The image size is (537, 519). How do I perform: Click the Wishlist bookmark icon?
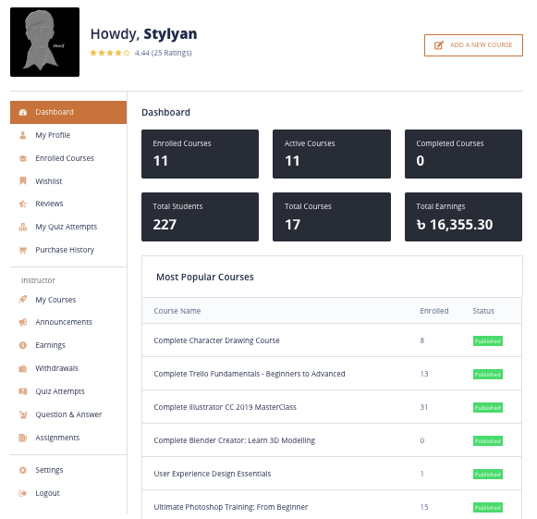click(22, 180)
